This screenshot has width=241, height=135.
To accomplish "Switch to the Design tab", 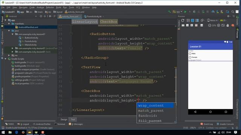I will click(x=64, y=120).
